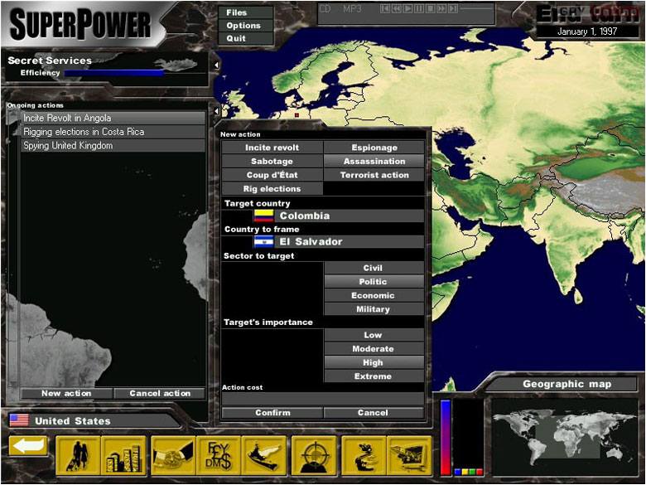
Task: Choose Sabotage action type
Action: pos(272,162)
